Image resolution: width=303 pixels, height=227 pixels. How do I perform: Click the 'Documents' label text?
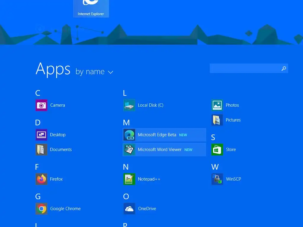coord(61,150)
